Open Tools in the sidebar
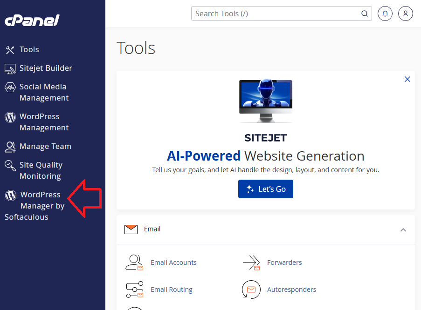Viewport: 421px width, 310px height. pos(29,49)
